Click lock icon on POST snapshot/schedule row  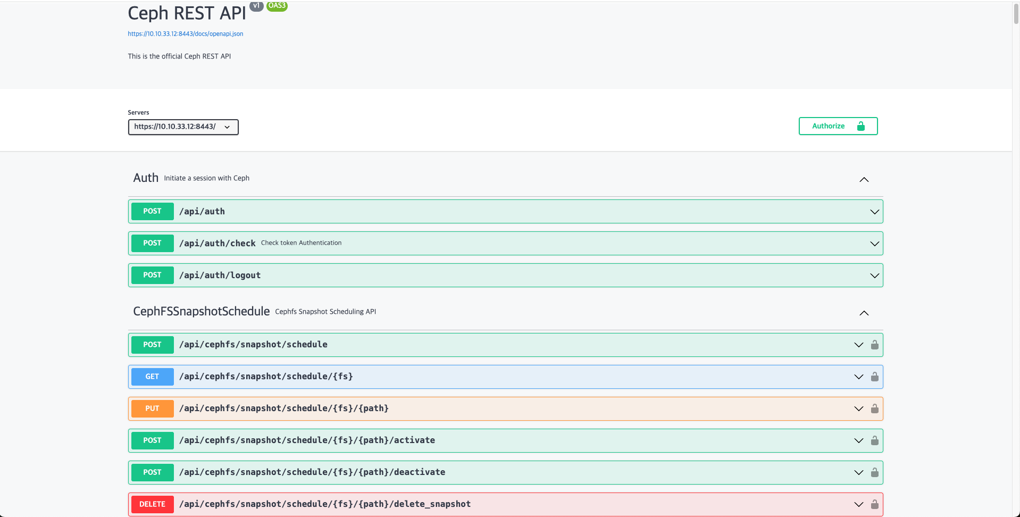[874, 345]
